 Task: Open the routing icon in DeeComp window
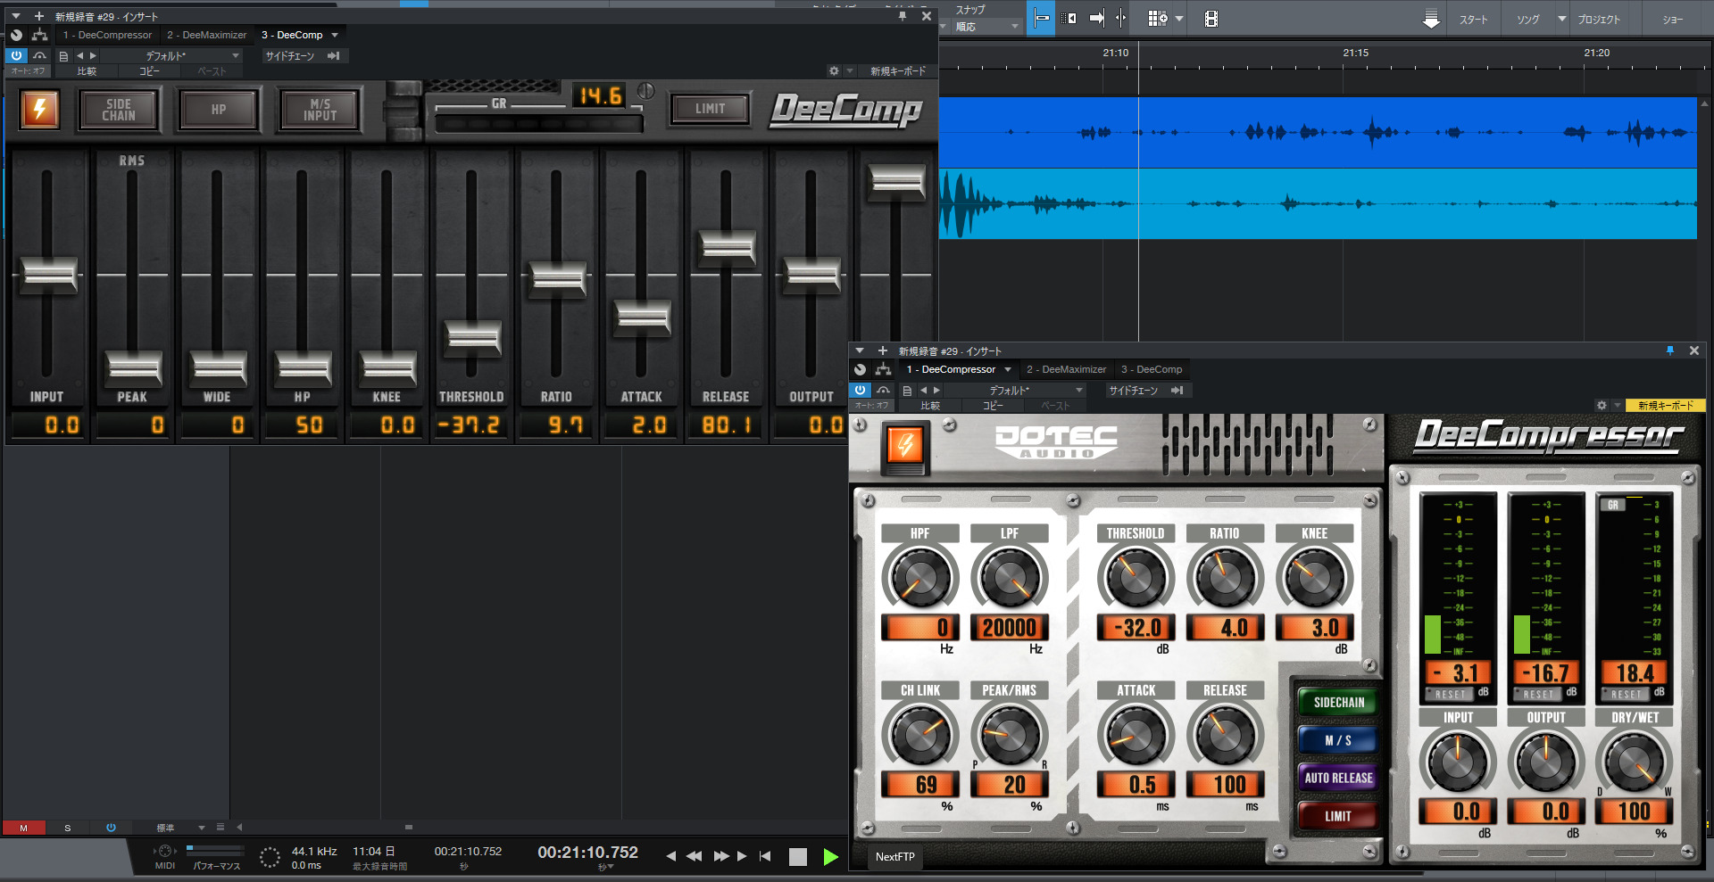point(39,35)
